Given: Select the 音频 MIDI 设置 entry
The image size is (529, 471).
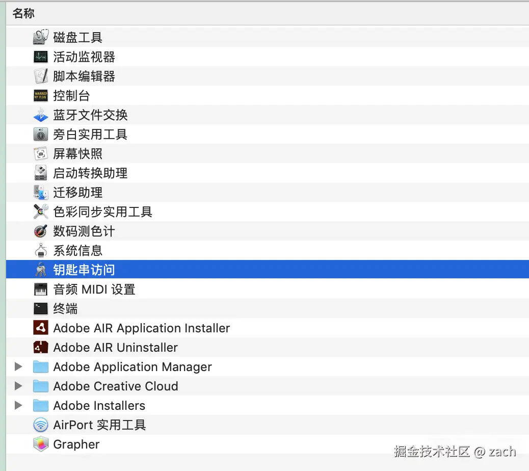Looking at the screenshot, I should coord(94,290).
